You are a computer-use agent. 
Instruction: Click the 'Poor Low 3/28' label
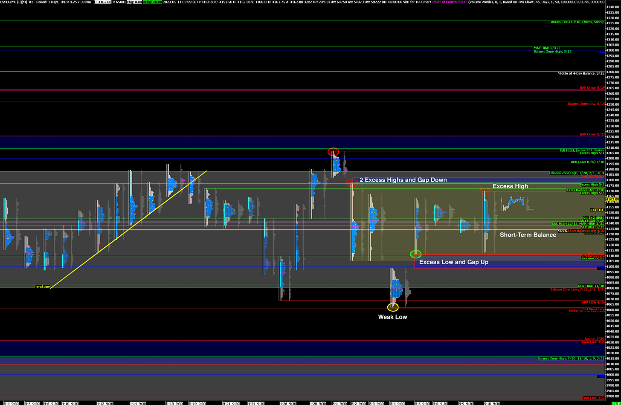(x=593, y=398)
